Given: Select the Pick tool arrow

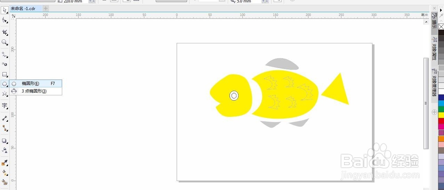Looking at the screenshot, I should coord(4,11).
